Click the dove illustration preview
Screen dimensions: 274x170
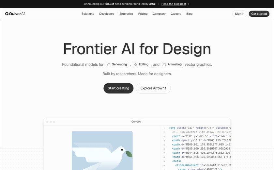click(x=102, y=150)
